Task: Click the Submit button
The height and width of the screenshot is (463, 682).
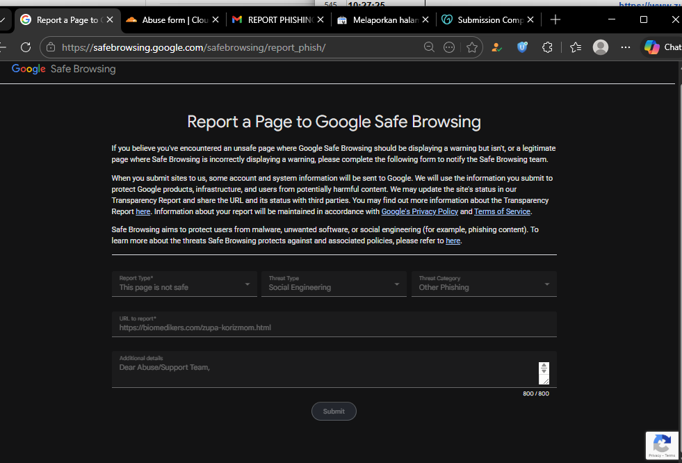Action: point(334,412)
